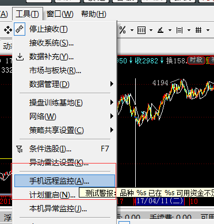Expand 策略共享设置(C) submenu
Screen dimensions: 214x224
click(x=64, y=130)
